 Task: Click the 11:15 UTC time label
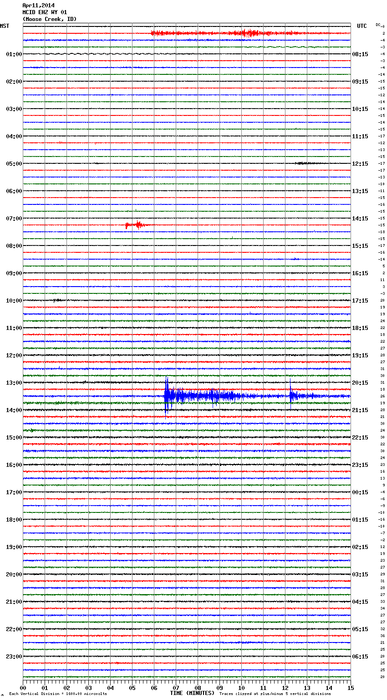pos(360,136)
